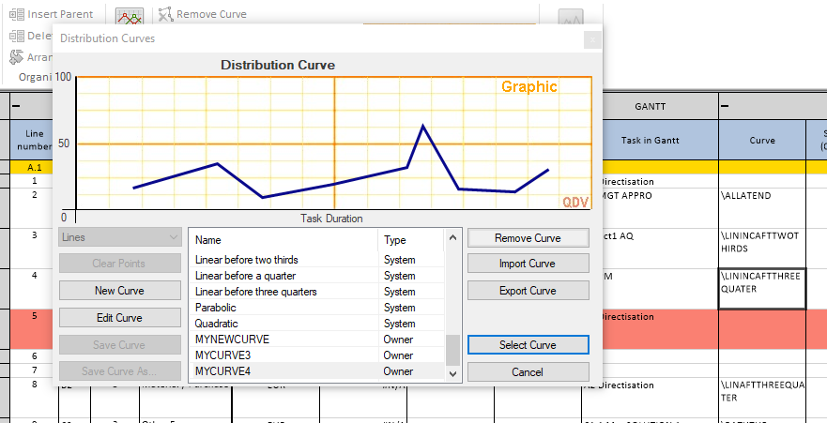Cancel the Distribution Curves dialog
Screen dimensions: 827x423
click(528, 371)
